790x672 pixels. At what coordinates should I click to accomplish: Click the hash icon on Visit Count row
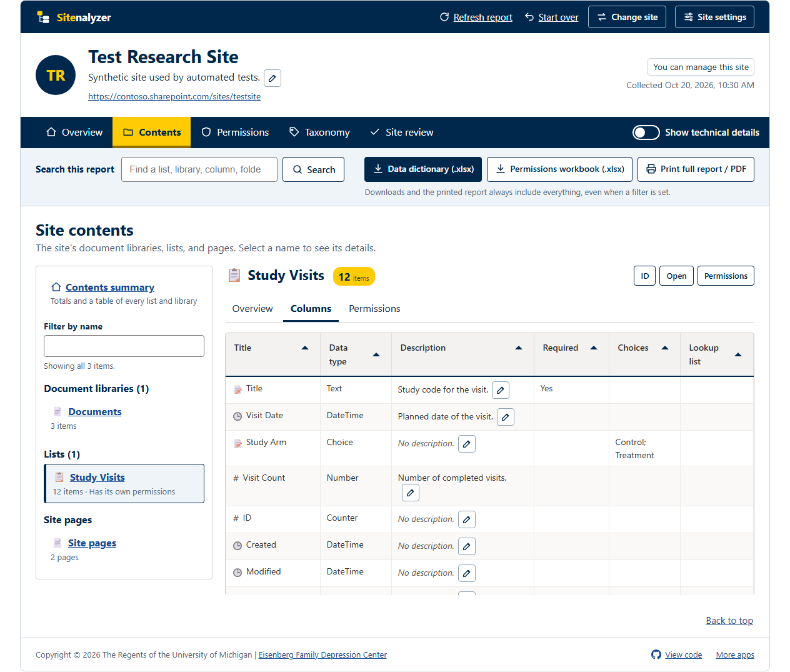click(x=236, y=478)
